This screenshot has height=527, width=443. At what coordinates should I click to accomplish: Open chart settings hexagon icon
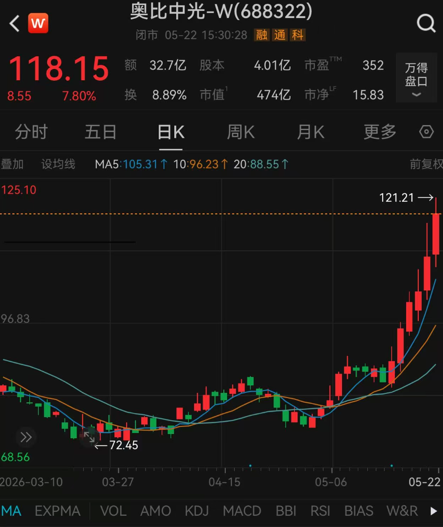[x=426, y=132]
